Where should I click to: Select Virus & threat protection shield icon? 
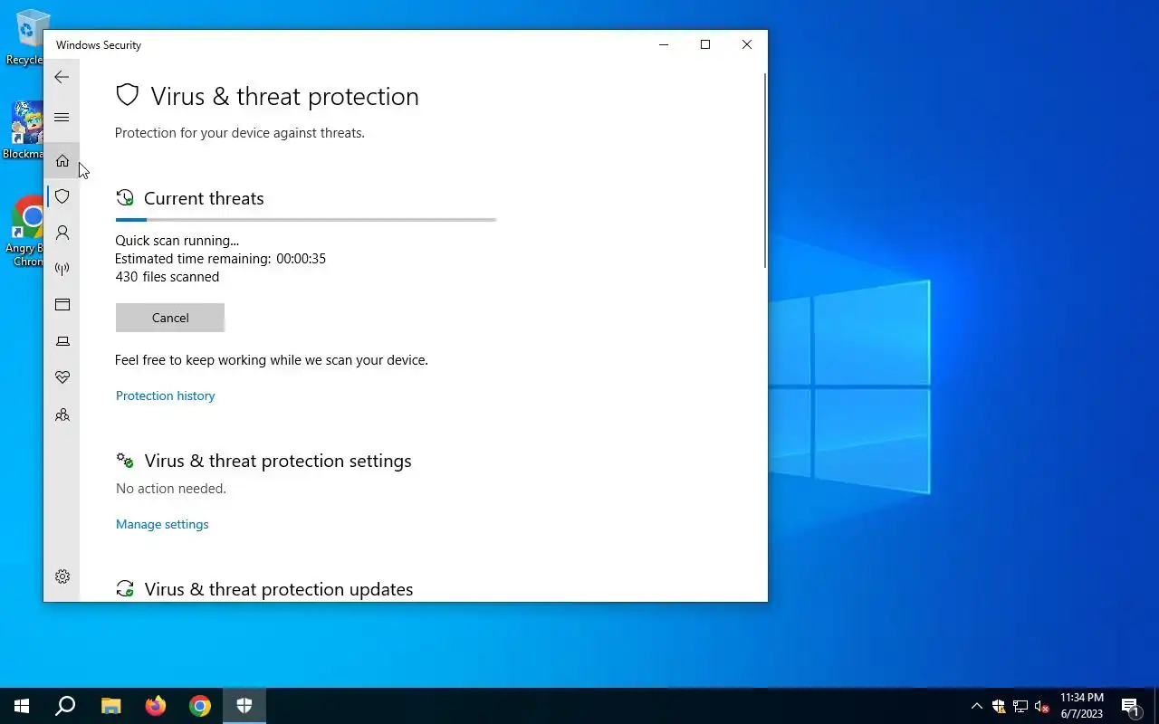[62, 196]
